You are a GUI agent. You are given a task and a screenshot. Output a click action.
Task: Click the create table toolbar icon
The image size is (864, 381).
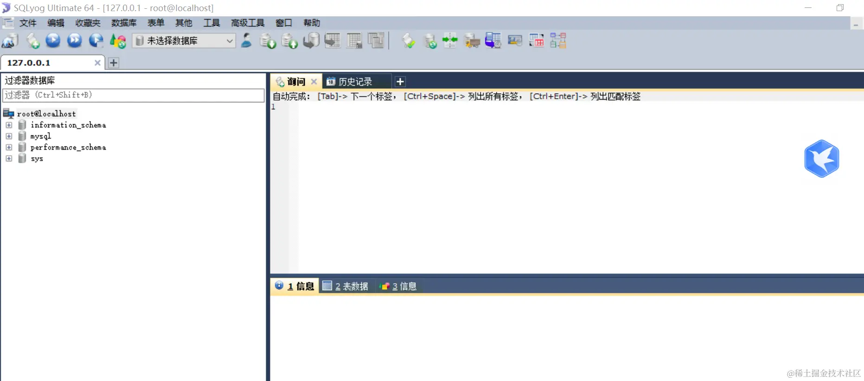(333, 41)
